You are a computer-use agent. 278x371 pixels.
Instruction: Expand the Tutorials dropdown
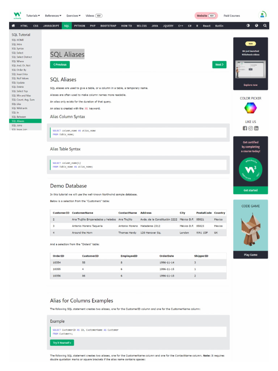tap(33, 16)
